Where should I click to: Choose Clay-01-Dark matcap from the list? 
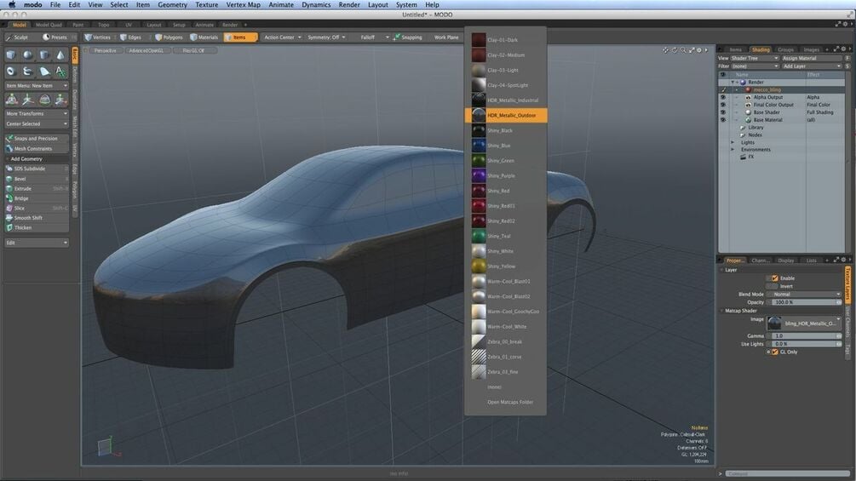tap(506, 40)
